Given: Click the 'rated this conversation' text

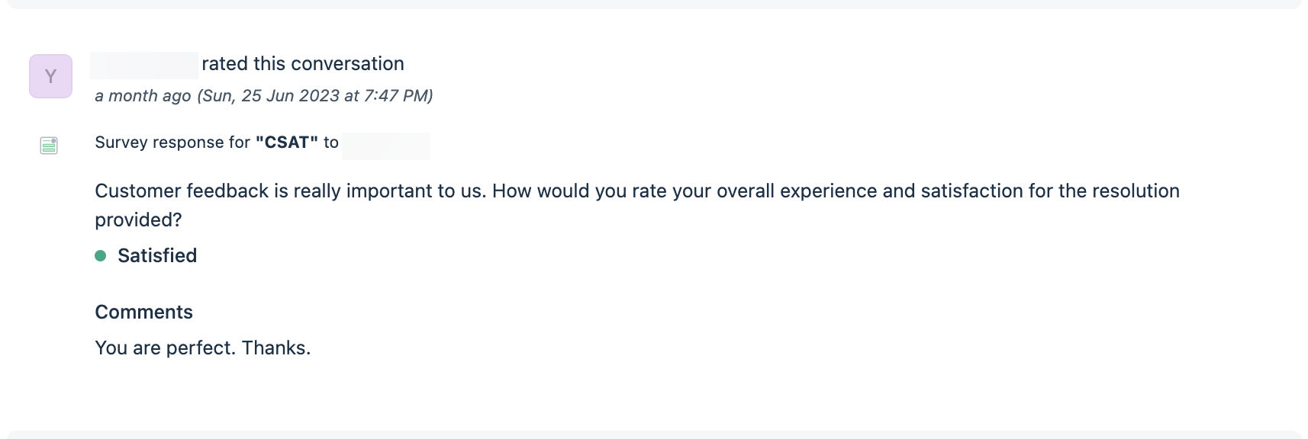Looking at the screenshot, I should (x=302, y=64).
